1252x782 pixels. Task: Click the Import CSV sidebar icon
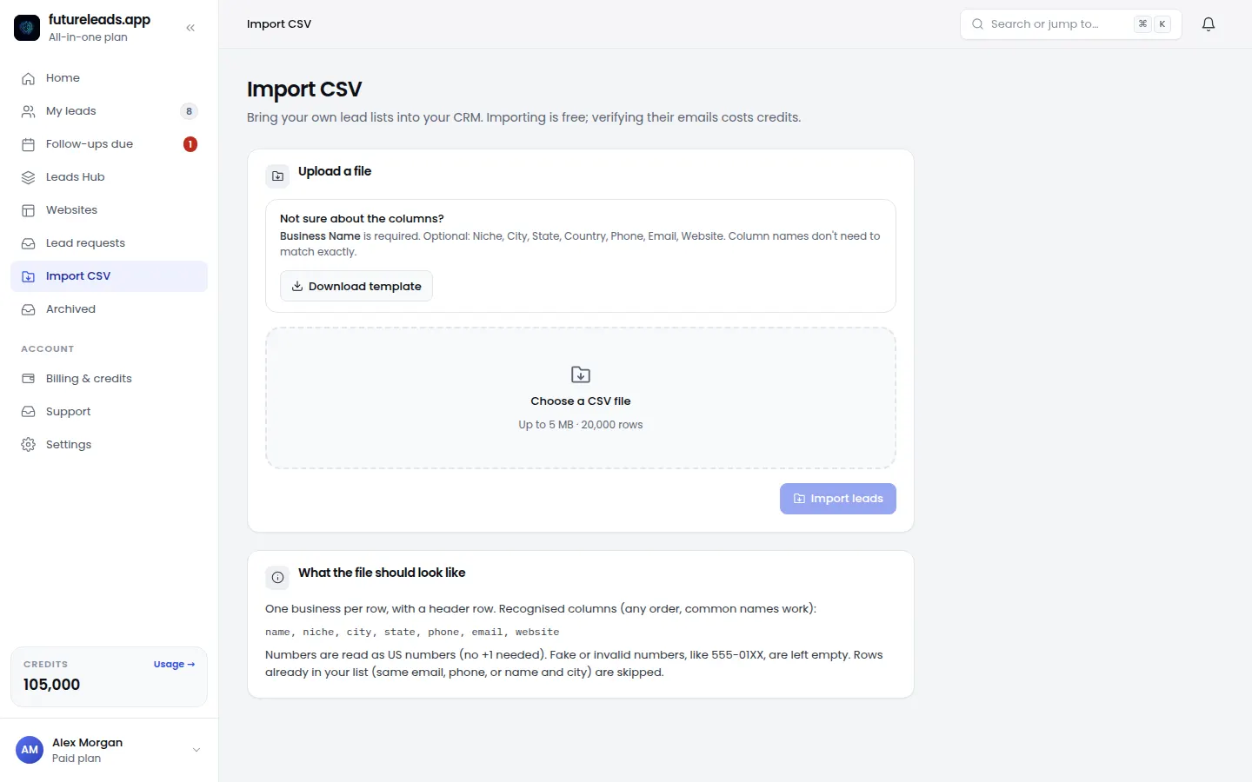pyautogui.click(x=29, y=276)
